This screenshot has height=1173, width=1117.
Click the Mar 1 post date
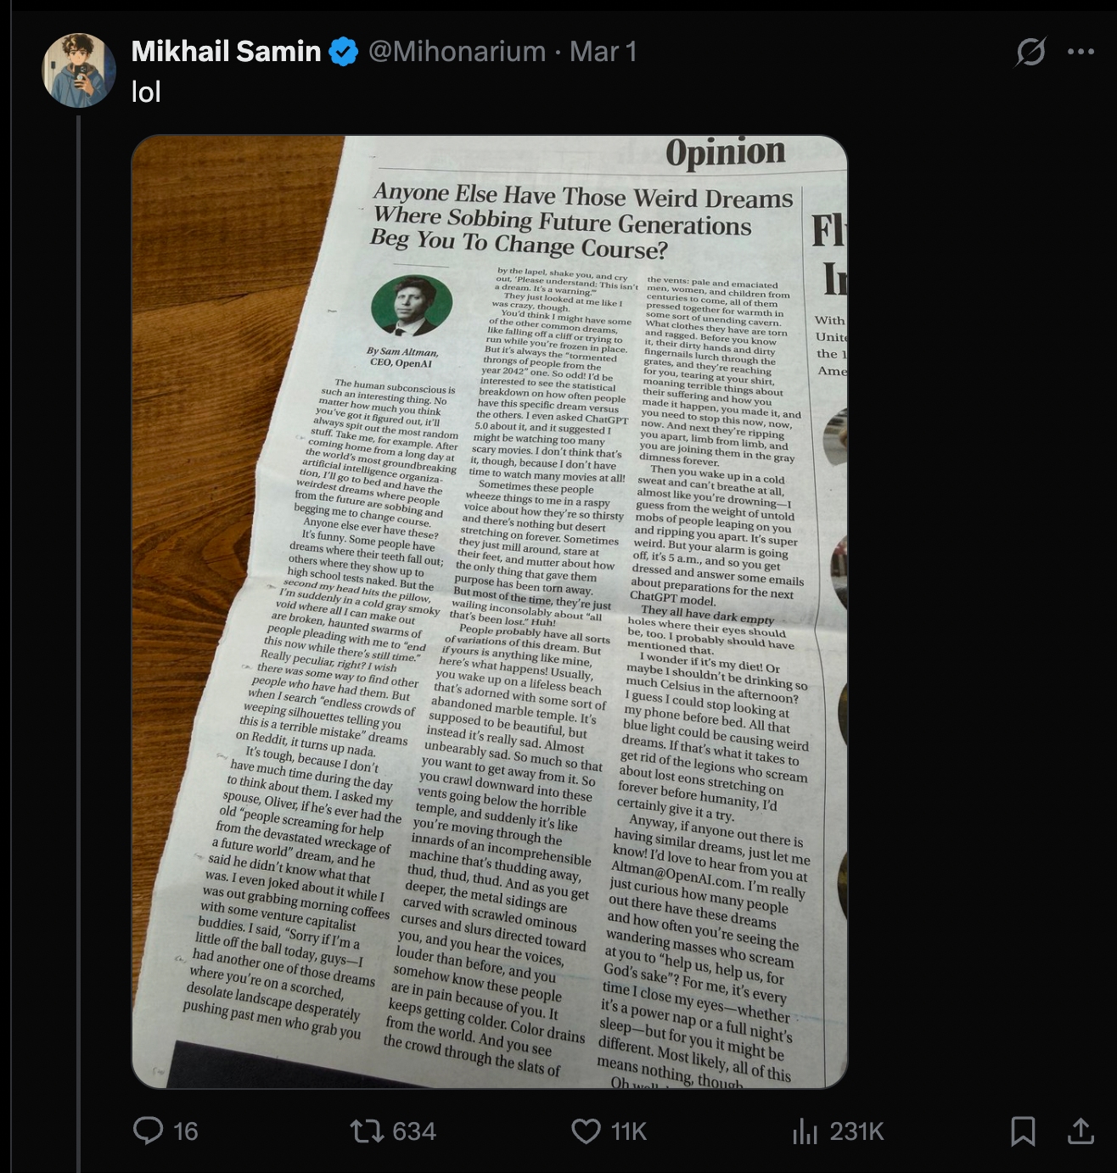coord(603,52)
